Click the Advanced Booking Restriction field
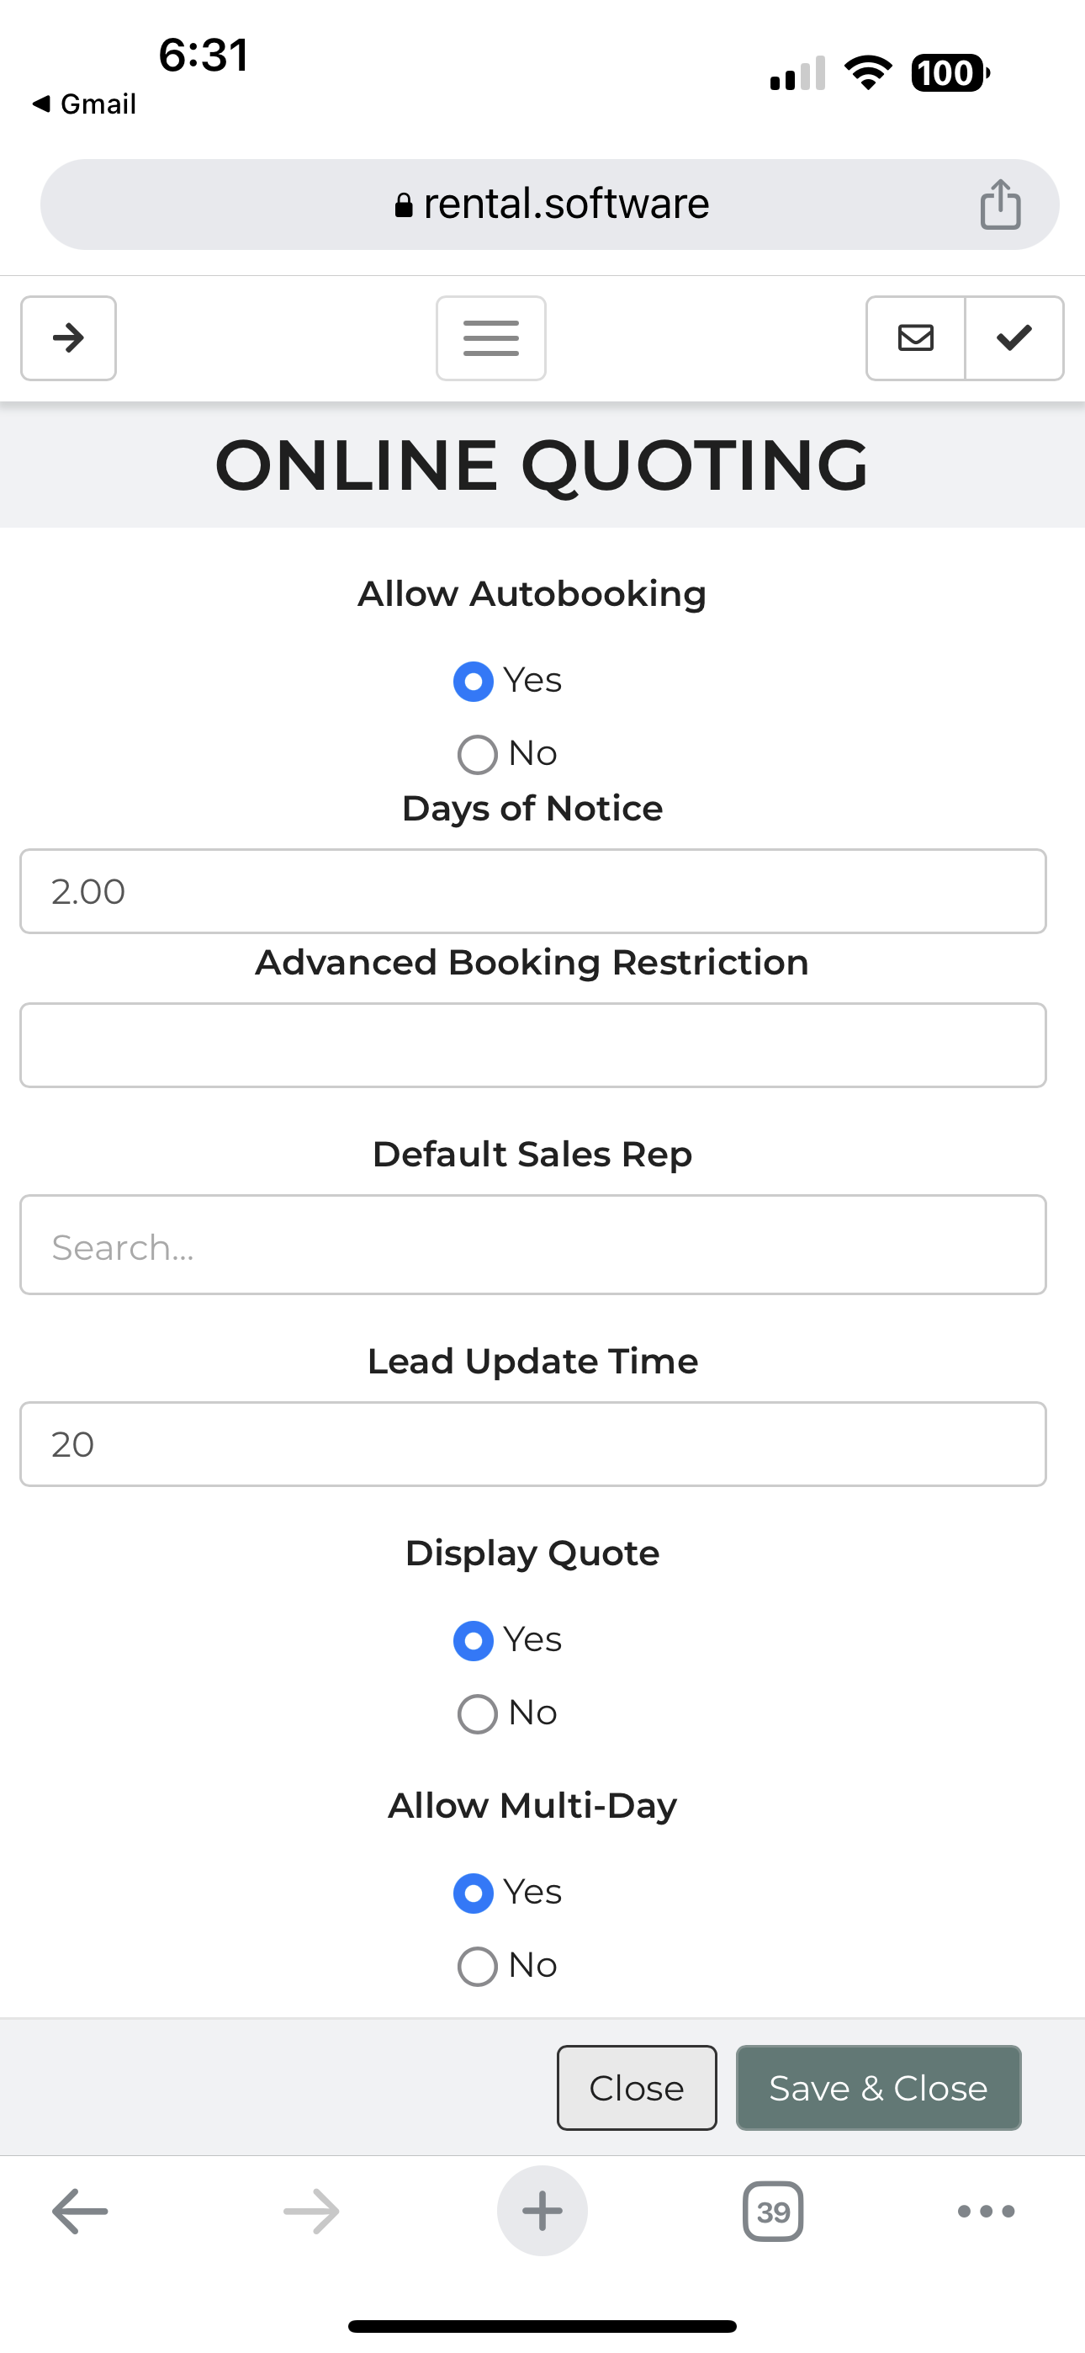This screenshot has height=2353, width=1085. (532, 1045)
